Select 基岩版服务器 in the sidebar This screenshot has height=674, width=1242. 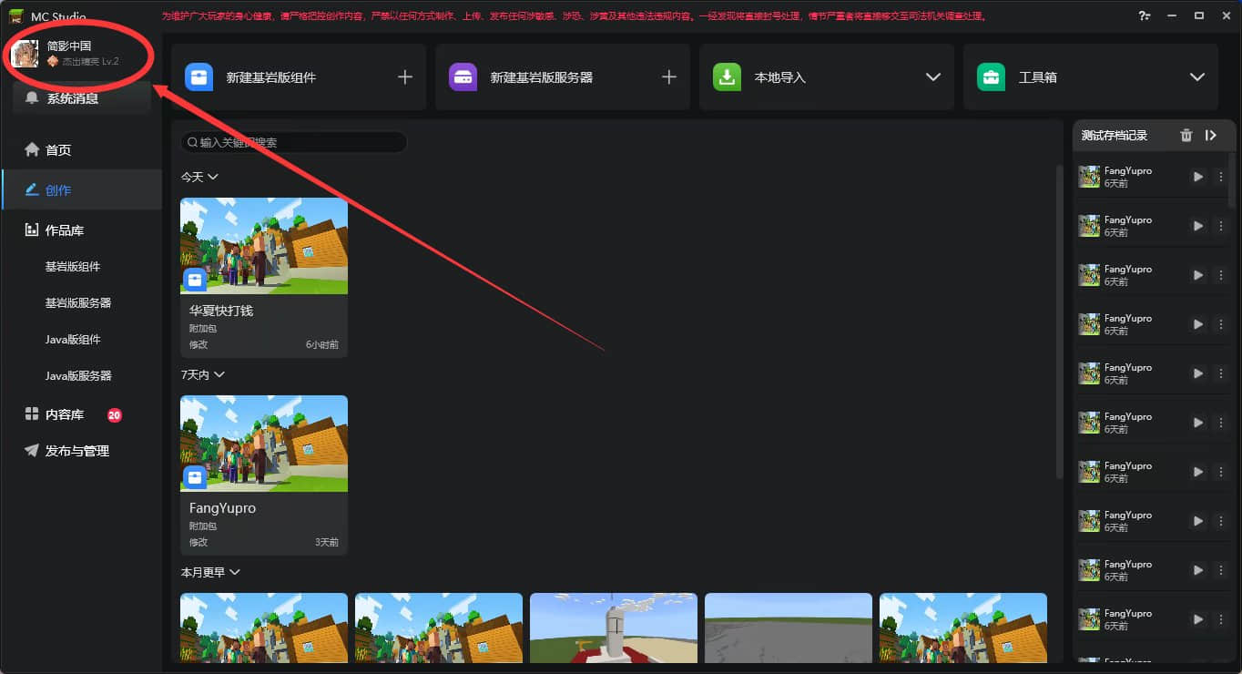78,303
